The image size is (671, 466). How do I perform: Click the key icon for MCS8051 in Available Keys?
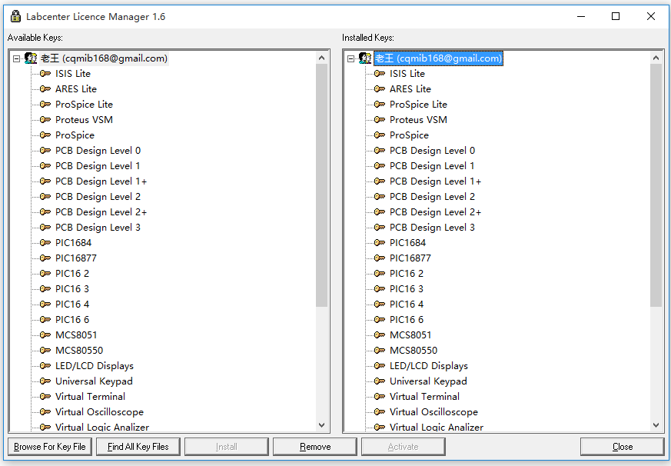pos(45,335)
